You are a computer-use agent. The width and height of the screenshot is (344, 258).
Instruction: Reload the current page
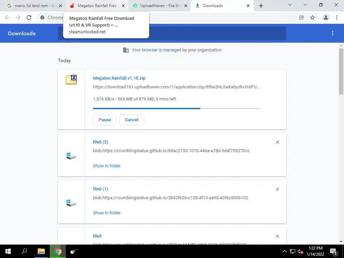29,17
